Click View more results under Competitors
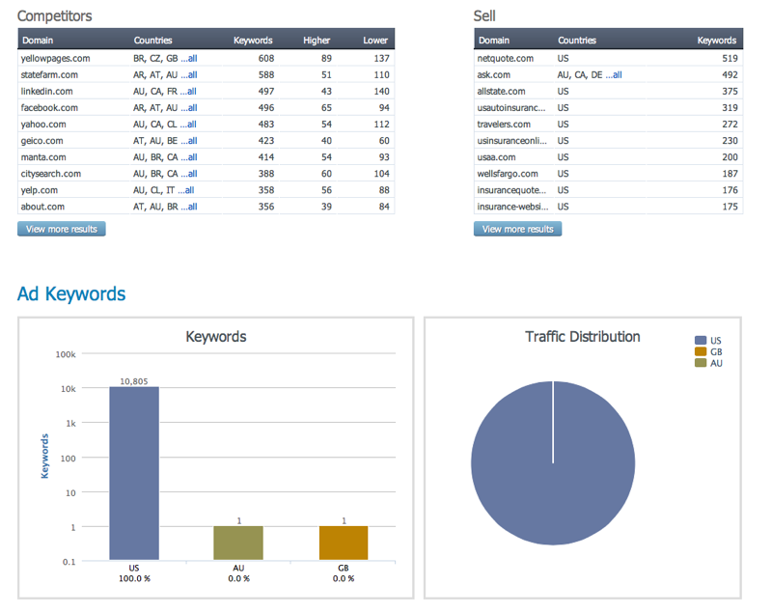Viewport: 772px width, 613px height. tap(62, 229)
